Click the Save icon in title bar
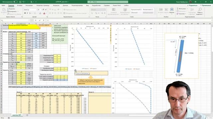Image resolution: width=213 pixels, height=119 pixels. tap(20, 2)
